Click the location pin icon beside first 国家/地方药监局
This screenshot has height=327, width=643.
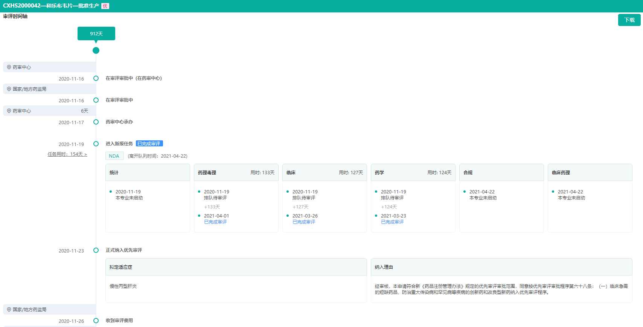(x=9, y=89)
